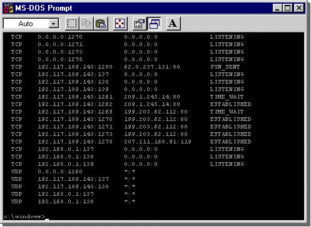Click local address 0.0.0.0:1270
The height and width of the screenshot is (227, 311).
[x=60, y=37]
